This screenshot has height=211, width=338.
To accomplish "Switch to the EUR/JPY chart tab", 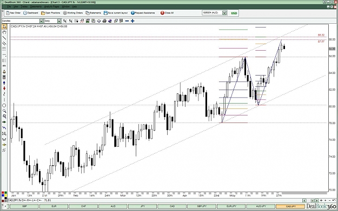I will coord(231,206).
